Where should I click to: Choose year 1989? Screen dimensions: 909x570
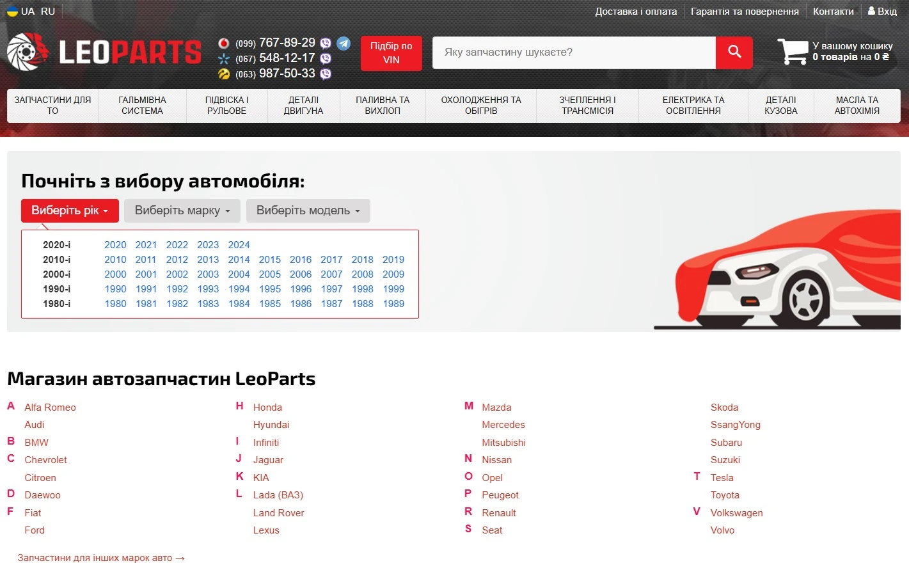(x=393, y=304)
